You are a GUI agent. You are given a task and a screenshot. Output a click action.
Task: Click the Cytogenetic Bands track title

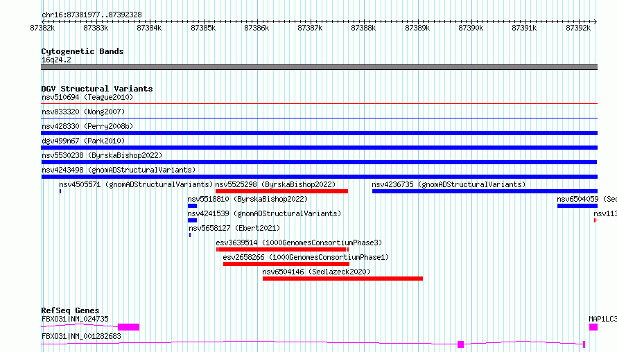[82, 51]
